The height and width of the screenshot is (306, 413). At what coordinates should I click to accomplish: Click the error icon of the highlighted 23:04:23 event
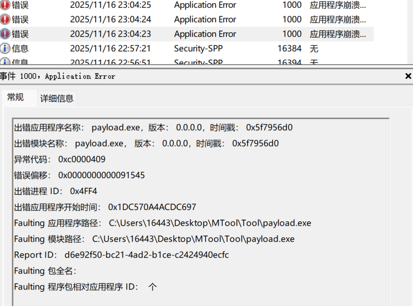tap(5, 34)
